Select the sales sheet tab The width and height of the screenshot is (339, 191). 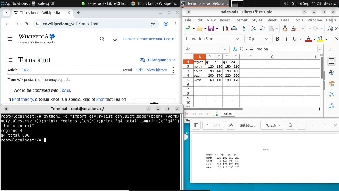(228, 114)
